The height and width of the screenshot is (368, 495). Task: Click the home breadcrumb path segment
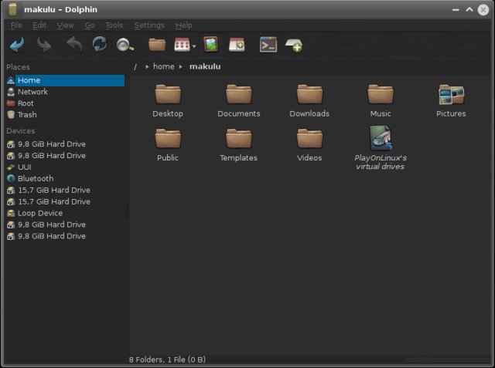pos(163,66)
